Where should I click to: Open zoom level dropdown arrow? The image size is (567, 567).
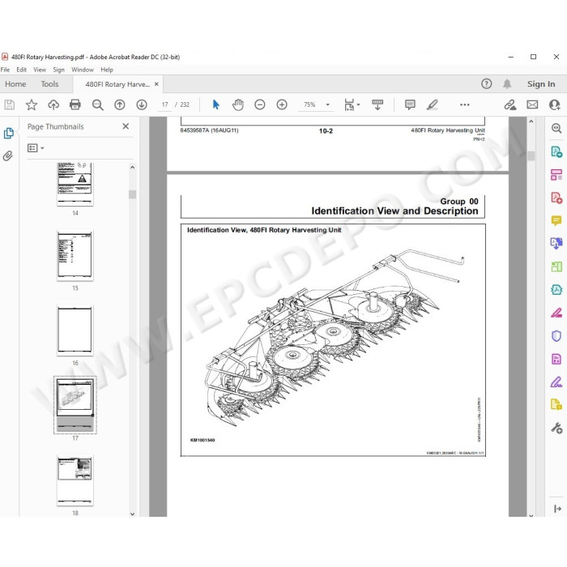pos(327,104)
